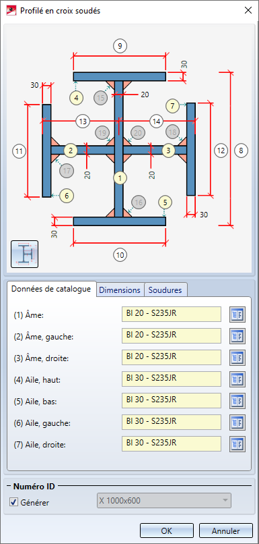
Task: Open catalogue browser for (6) Aile, gauche
Action: pos(237,423)
